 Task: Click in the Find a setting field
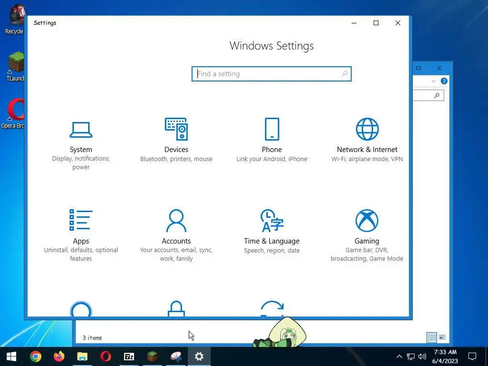[x=271, y=74]
